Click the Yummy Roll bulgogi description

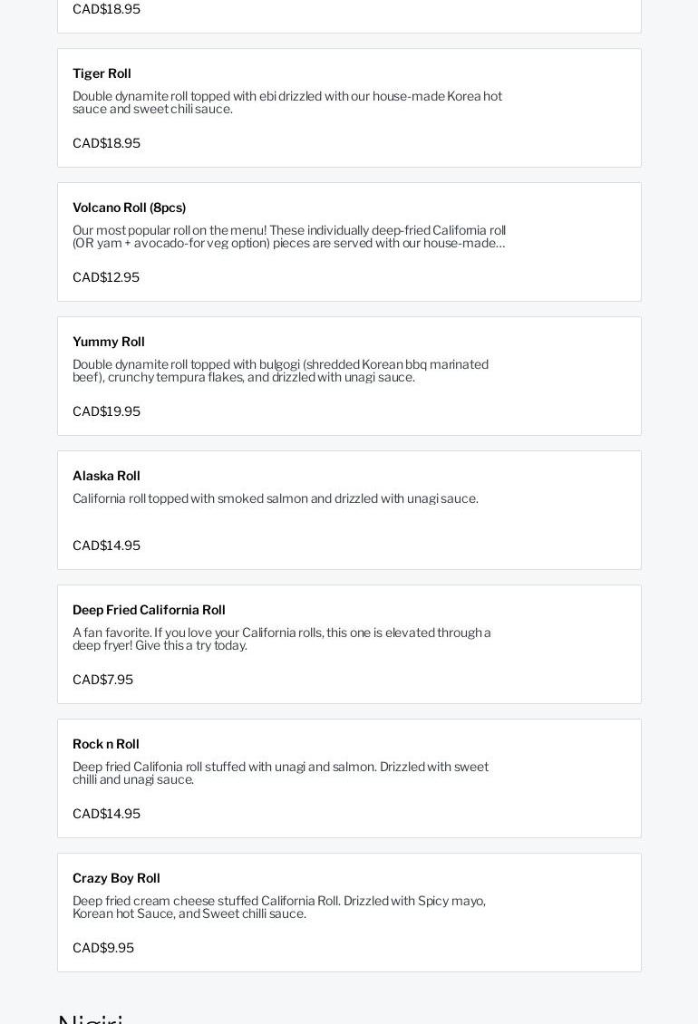(280, 371)
